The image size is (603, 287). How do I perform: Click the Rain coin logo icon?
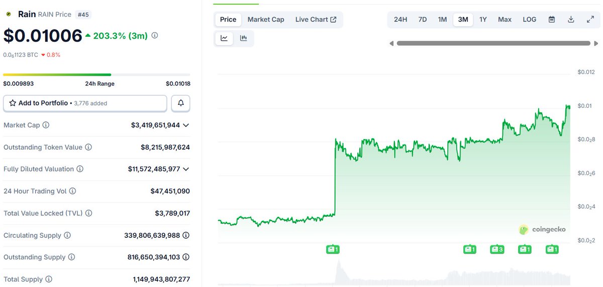(9, 14)
